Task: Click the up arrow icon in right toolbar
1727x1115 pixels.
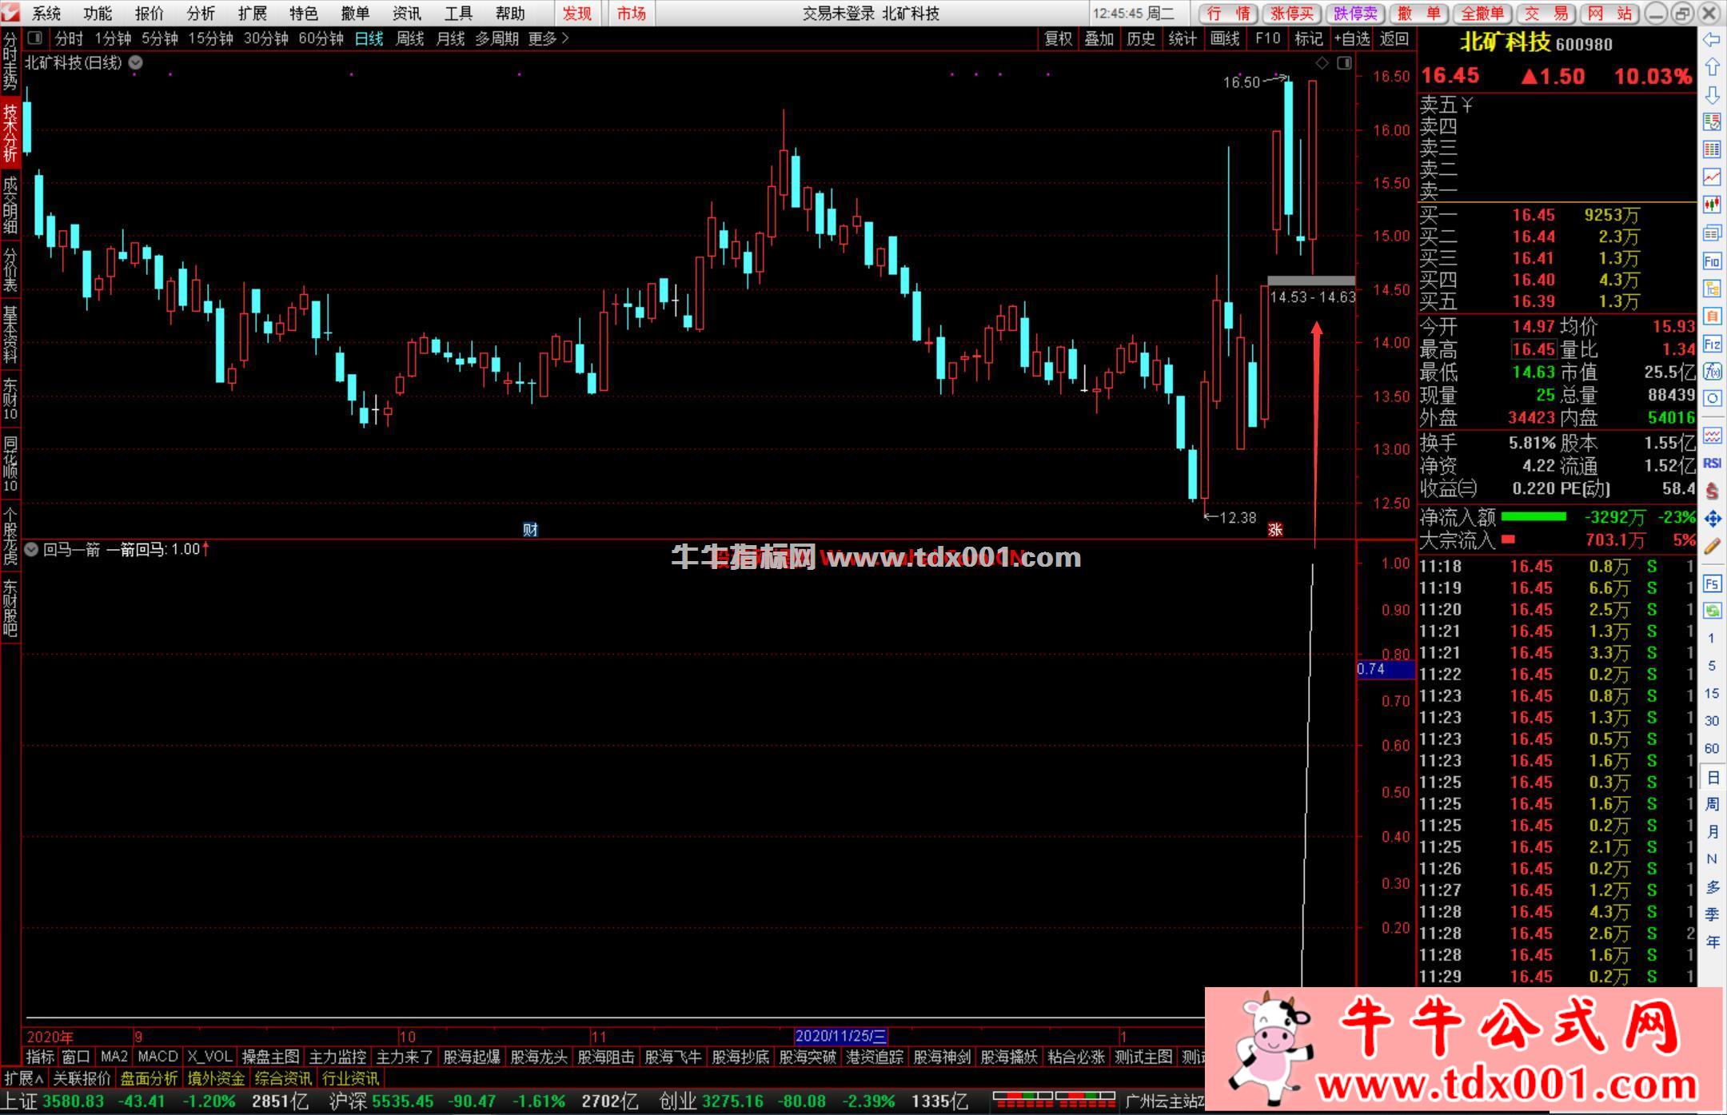Action: [x=1712, y=67]
